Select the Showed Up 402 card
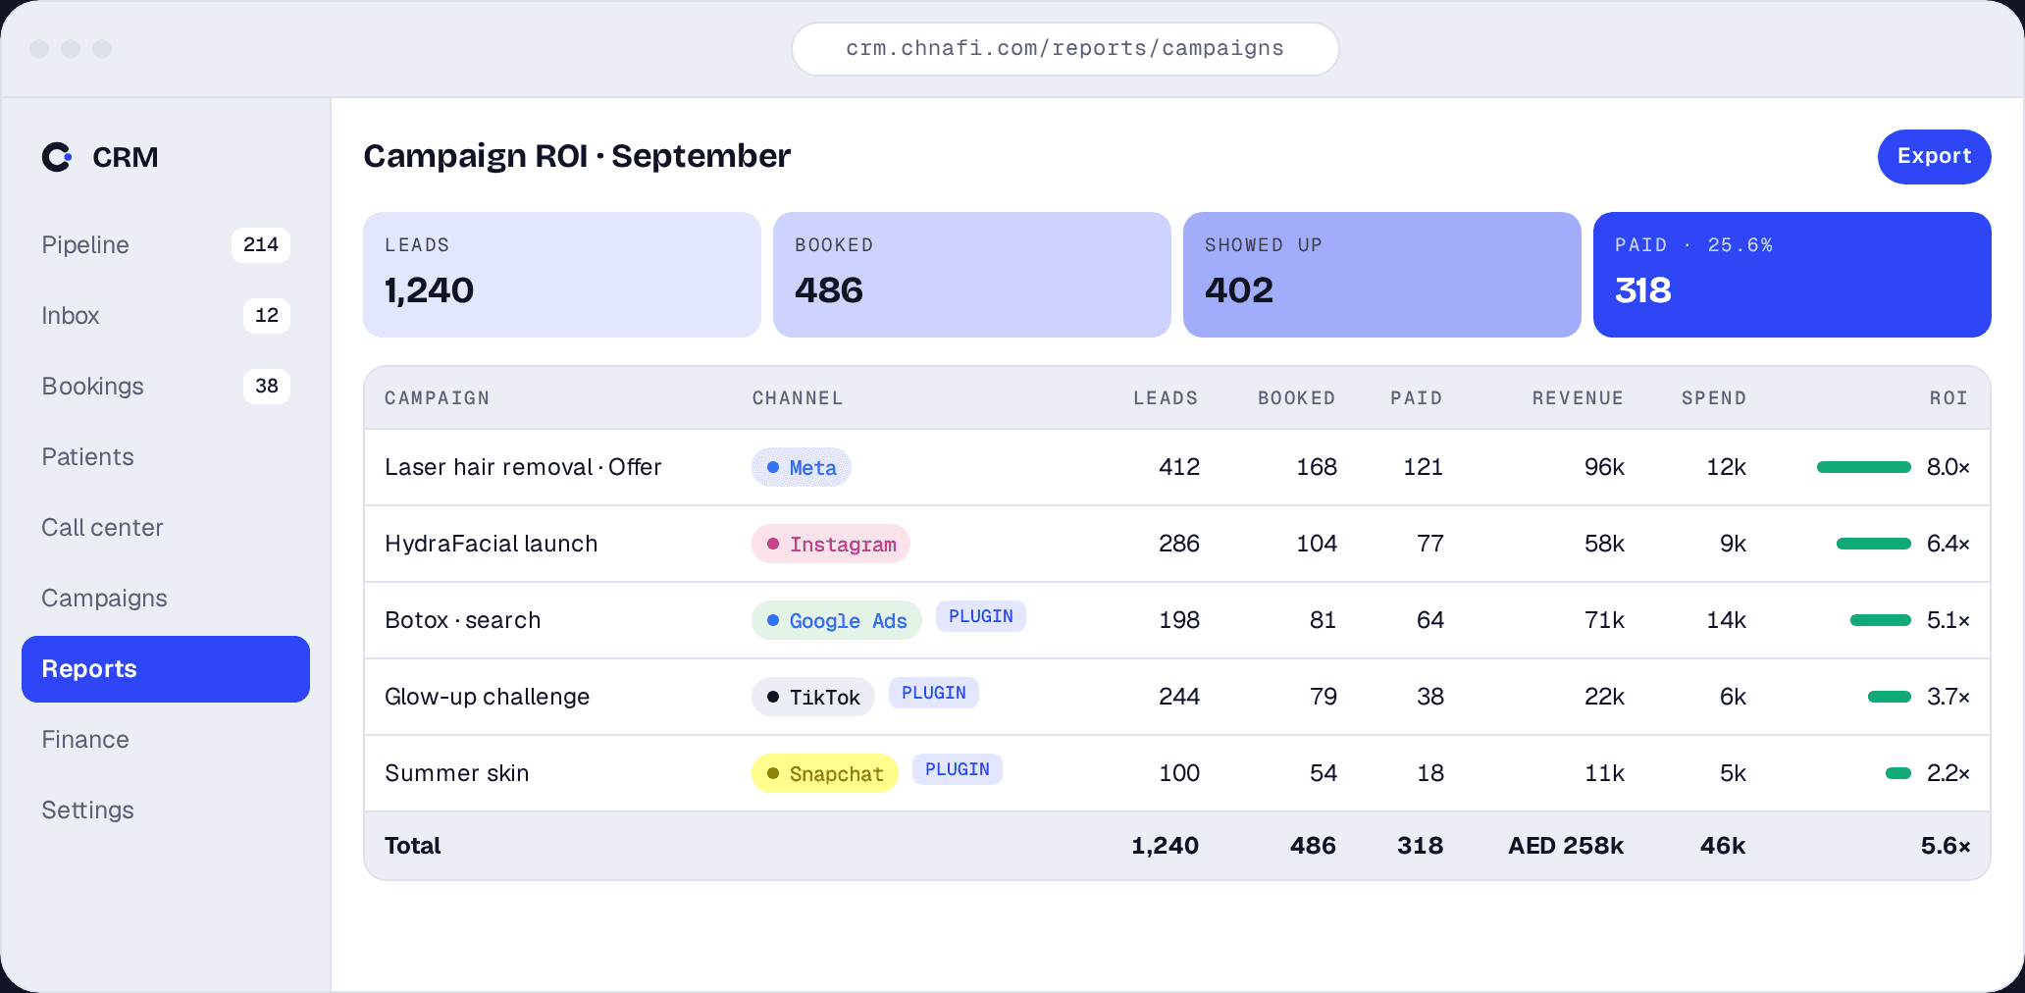 (x=1382, y=275)
